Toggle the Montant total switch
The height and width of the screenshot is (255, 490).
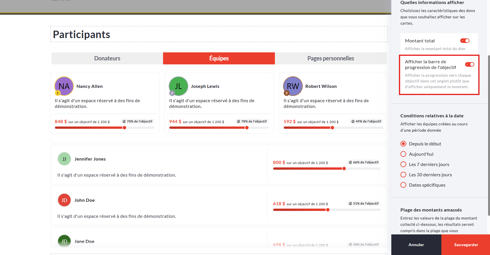point(465,41)
